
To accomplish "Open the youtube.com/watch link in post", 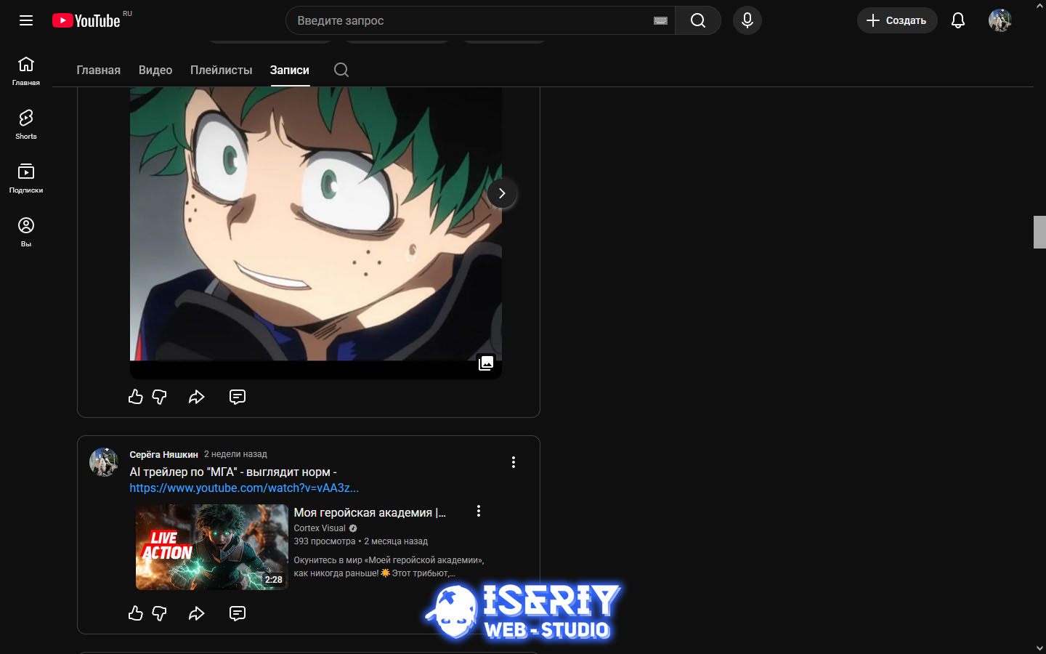I will pyautogui.click(x=244, y=488).
